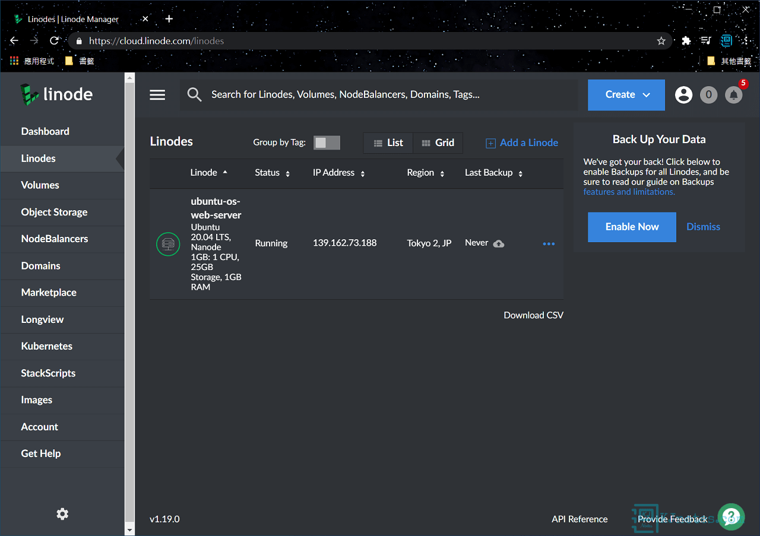
Task: Bookmark the page with the star icon
Action: (x=661, y=41)
